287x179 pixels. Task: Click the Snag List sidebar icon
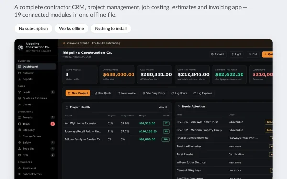point(20,148)
